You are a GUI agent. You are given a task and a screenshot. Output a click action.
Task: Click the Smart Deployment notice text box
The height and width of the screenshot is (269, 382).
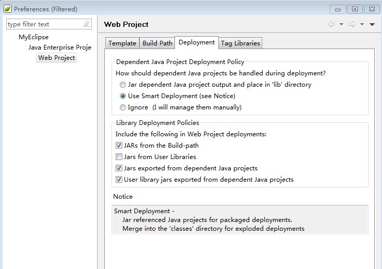point(240,220)
